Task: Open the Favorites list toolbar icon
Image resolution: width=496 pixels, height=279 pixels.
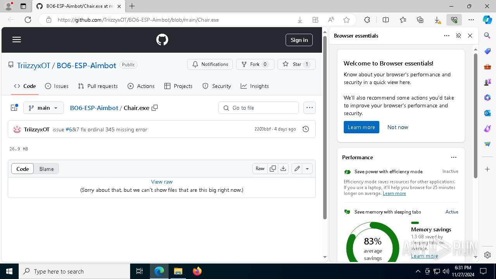Action: (403, 20)
